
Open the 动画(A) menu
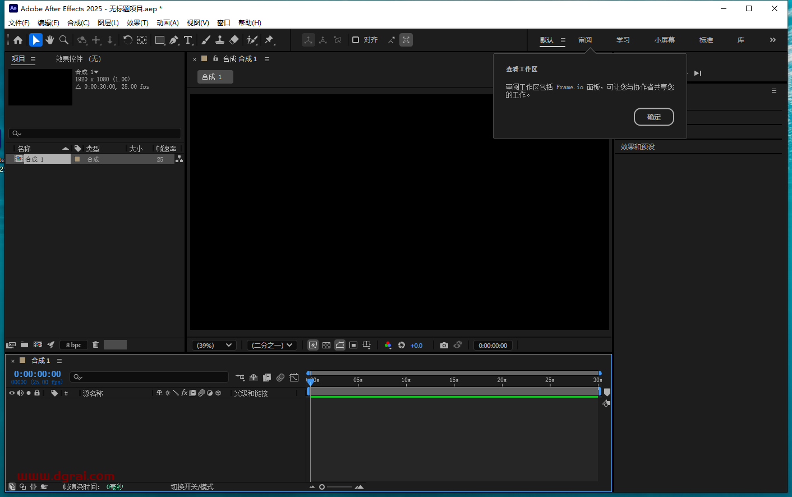(x=167, y=23)
